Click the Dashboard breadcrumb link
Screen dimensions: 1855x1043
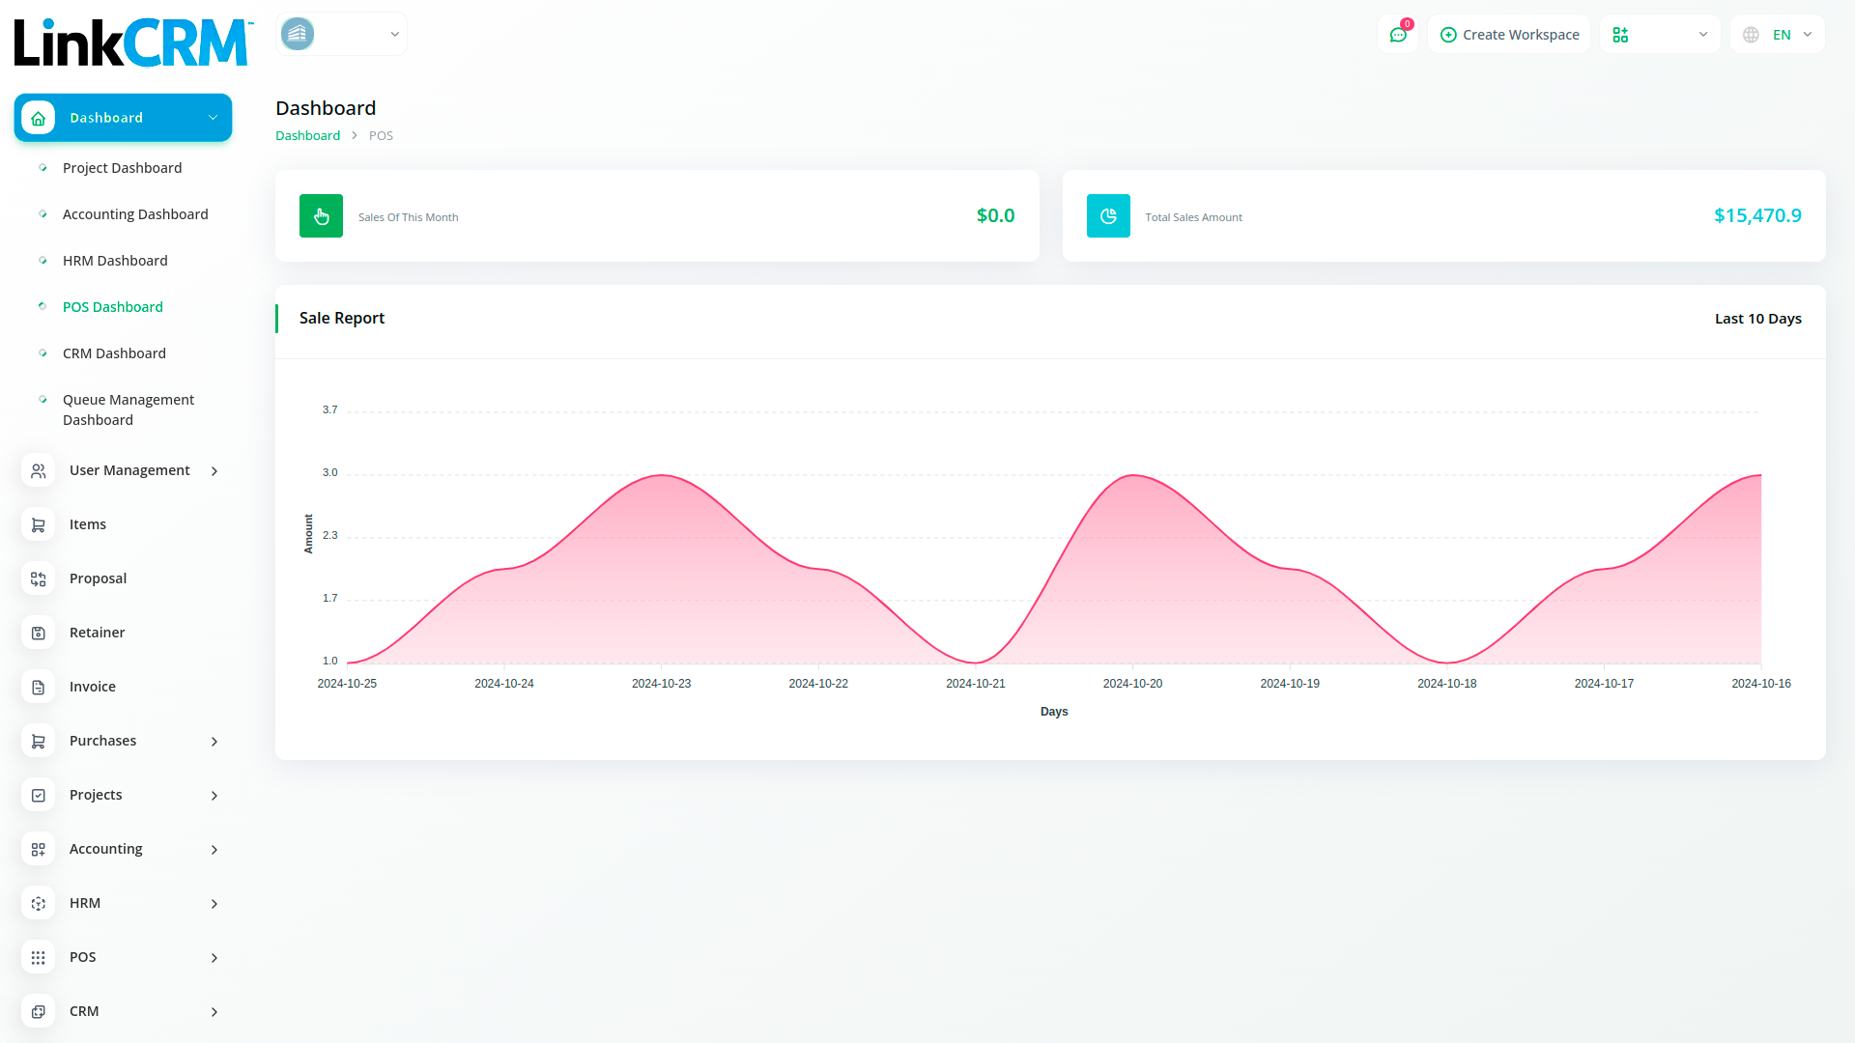(307, 136)
